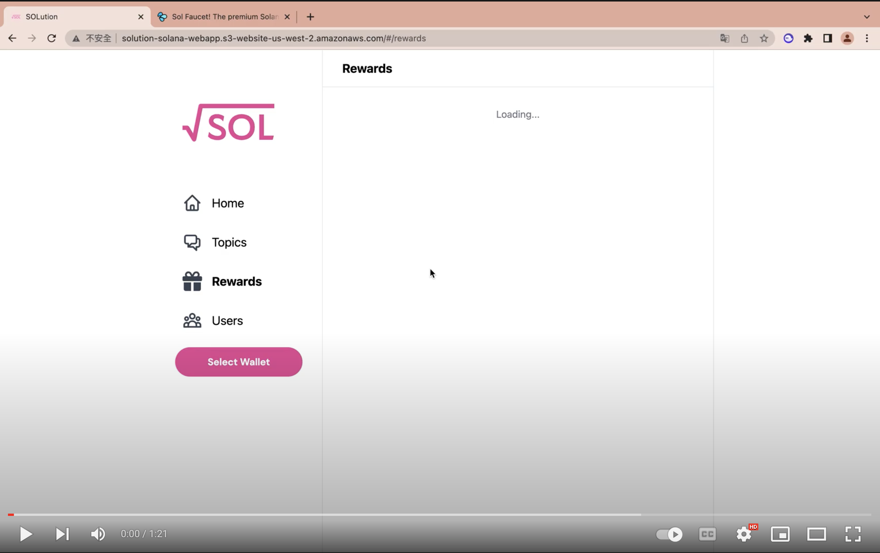This screenshot has height=553, width=880.
Task: Toggle the autoplay switch
Action: [669, 534]
